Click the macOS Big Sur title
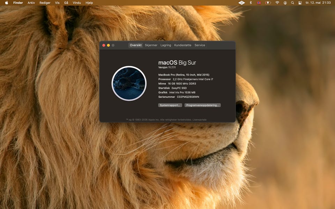335x209 pixels. [x=177, y=62]
